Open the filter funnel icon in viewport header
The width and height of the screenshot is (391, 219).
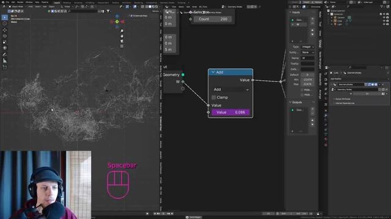pos(108,11)
